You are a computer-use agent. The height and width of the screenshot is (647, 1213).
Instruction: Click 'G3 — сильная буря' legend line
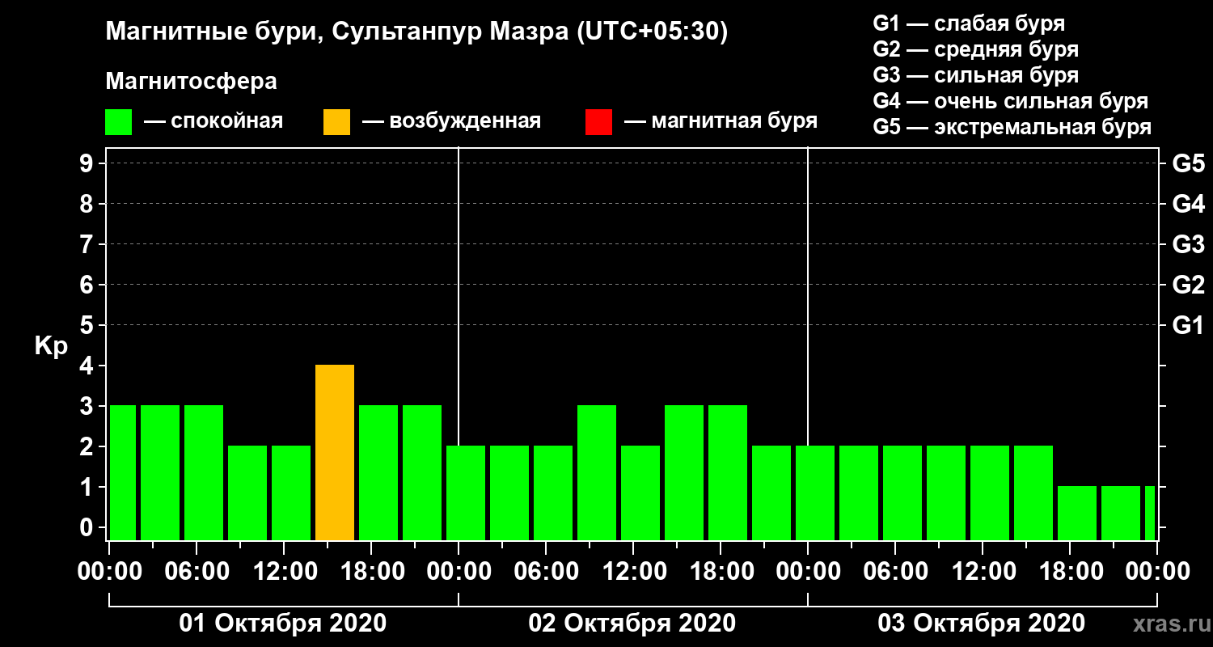(975, 75)
